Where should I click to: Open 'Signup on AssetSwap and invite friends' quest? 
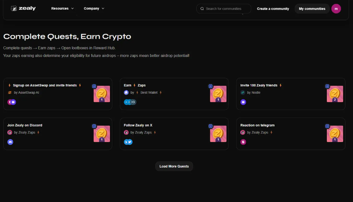click(x=45, y=85)
